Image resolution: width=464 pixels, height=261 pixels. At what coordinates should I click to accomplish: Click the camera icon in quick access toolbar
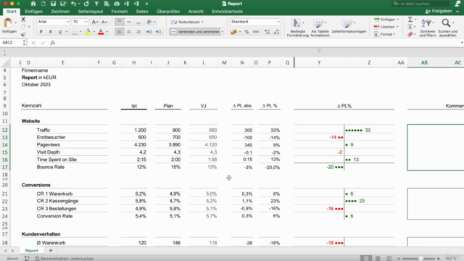tap(117, 4)
